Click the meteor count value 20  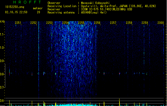(x=38, y=12)
